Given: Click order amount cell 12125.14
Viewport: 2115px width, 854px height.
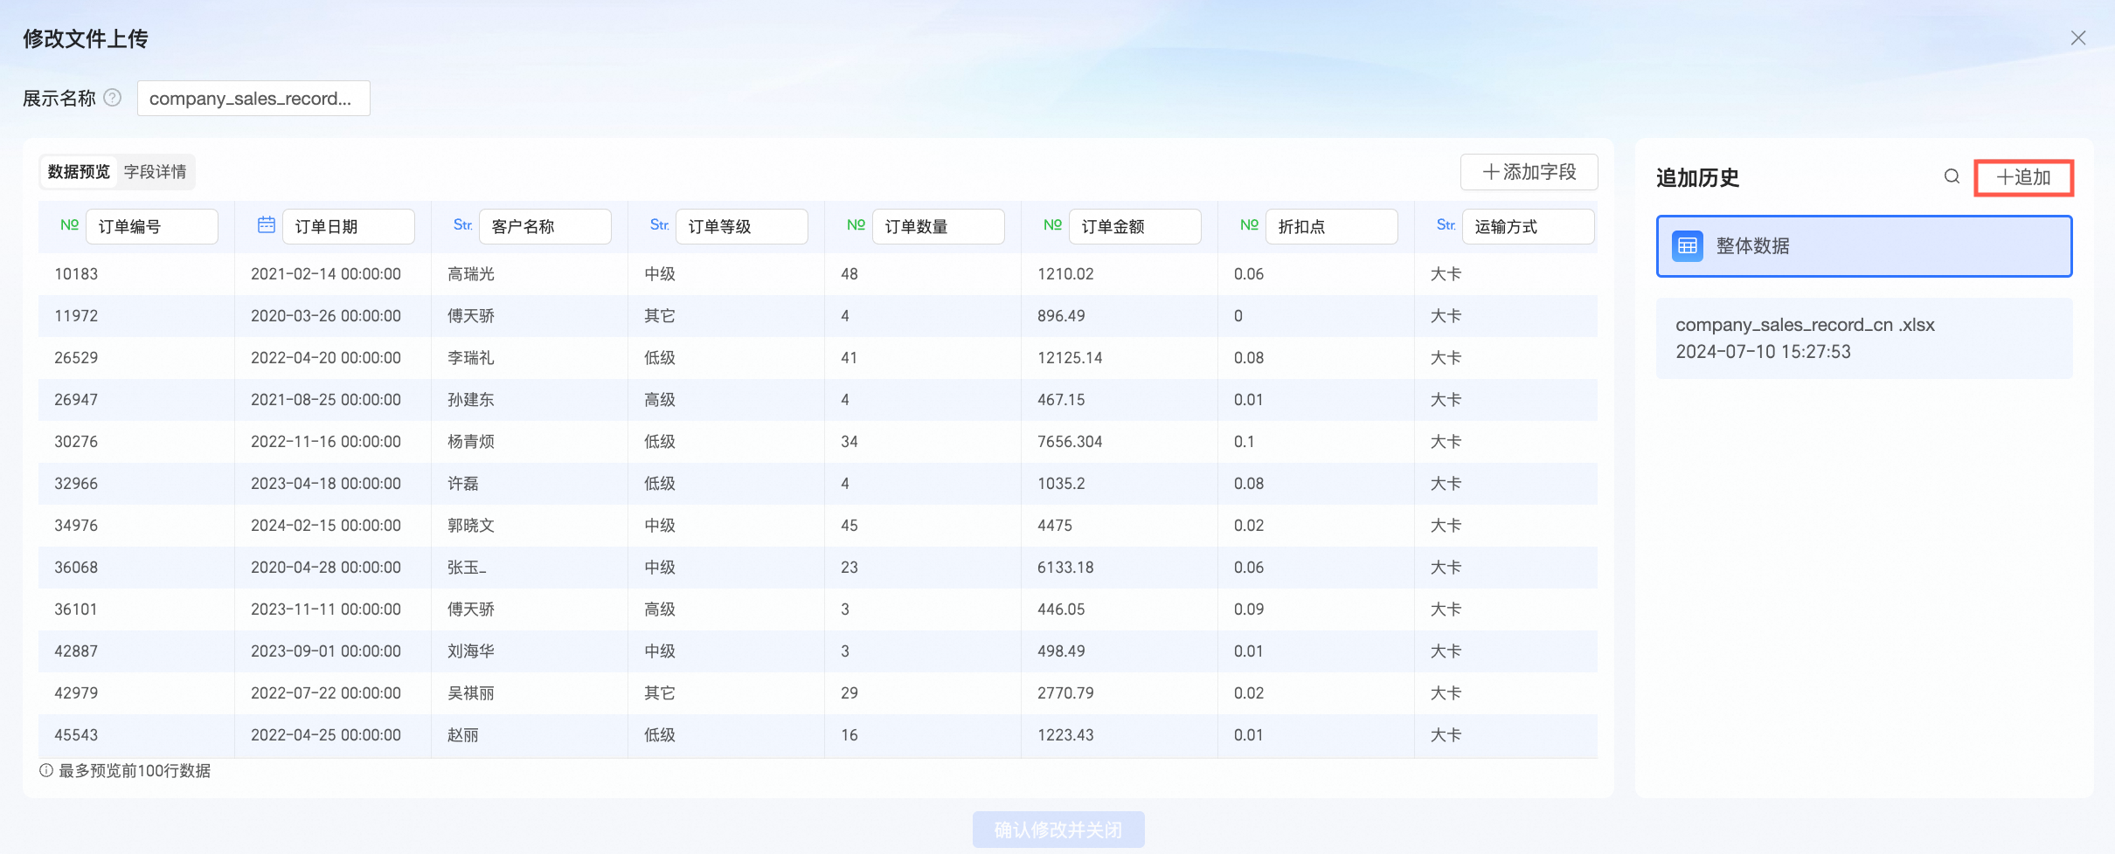Looking at the screenshot, I should coord(1070,358).
